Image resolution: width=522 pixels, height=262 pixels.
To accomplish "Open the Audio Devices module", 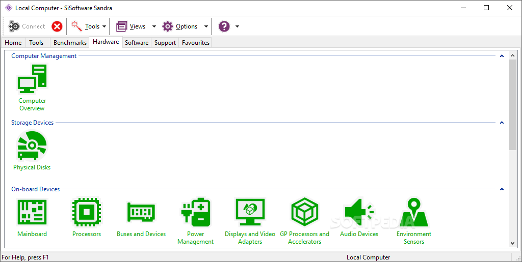I will pos(359,218).
